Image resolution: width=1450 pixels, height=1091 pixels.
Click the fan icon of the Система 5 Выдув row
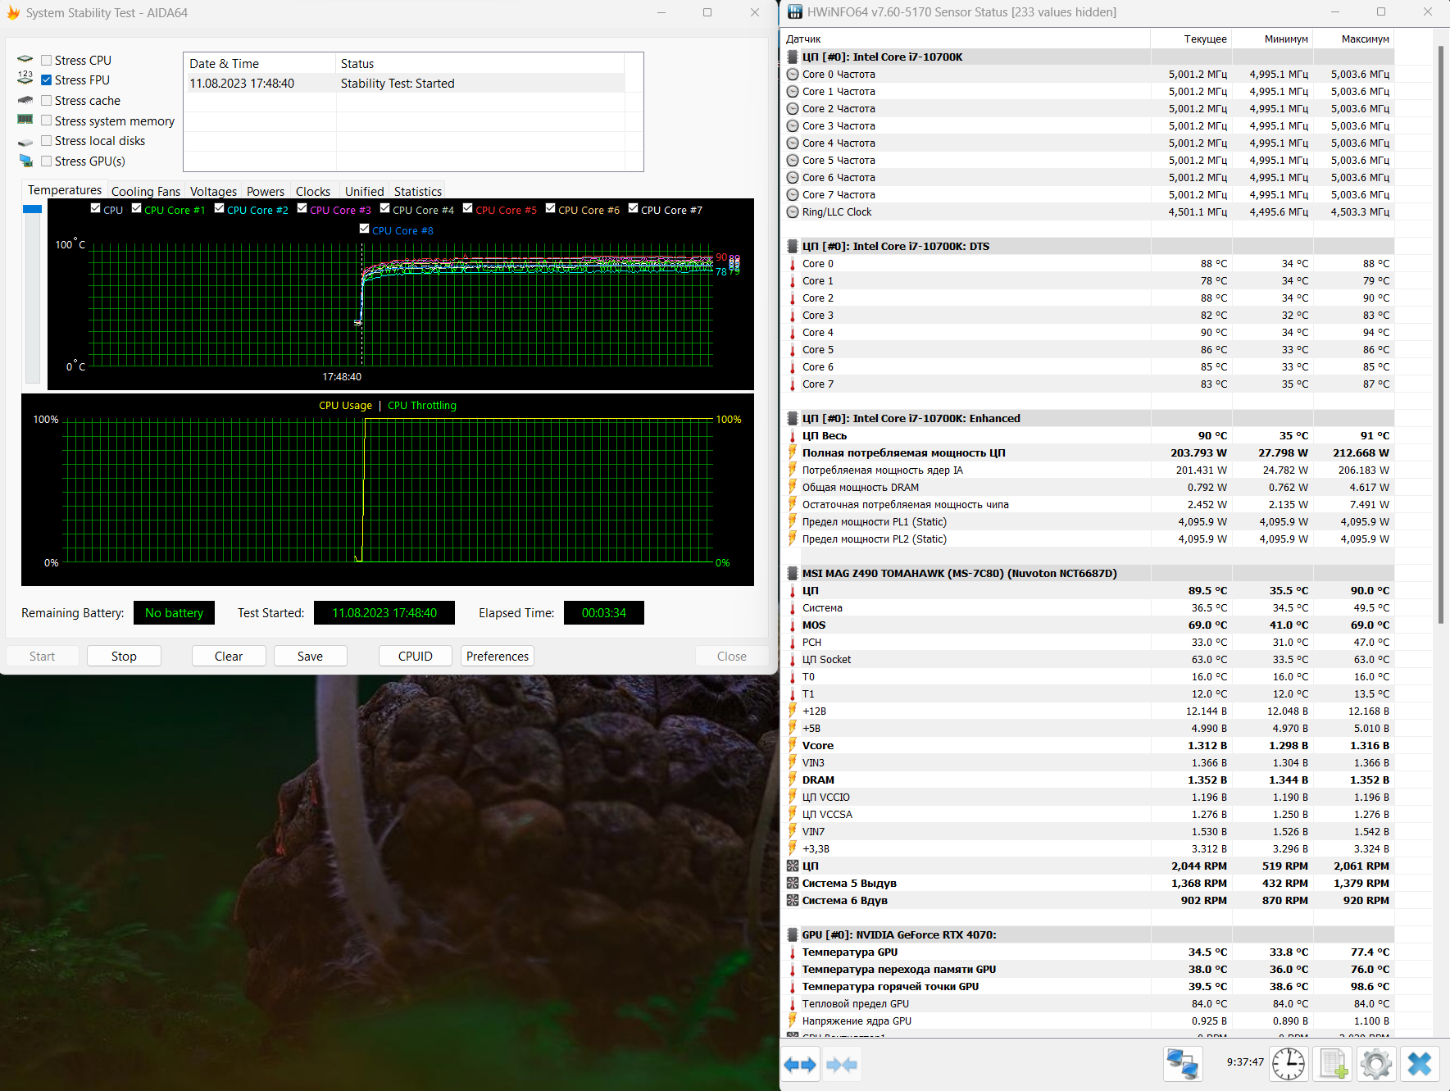pos(793,883)
